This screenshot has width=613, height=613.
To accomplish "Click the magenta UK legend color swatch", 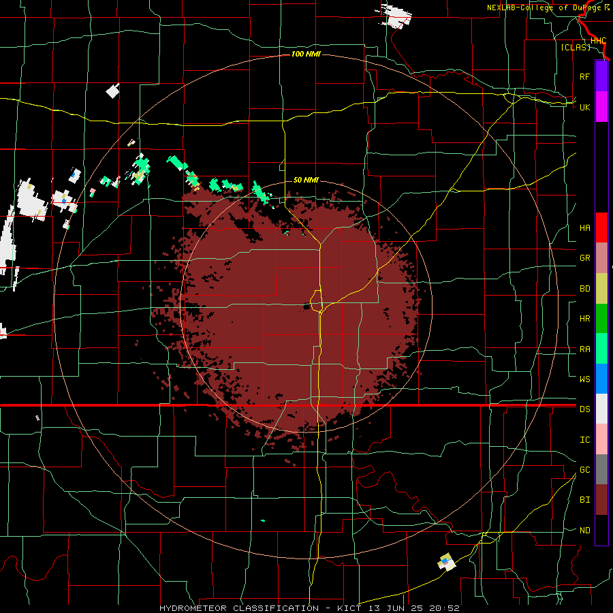I will [601, 107].
